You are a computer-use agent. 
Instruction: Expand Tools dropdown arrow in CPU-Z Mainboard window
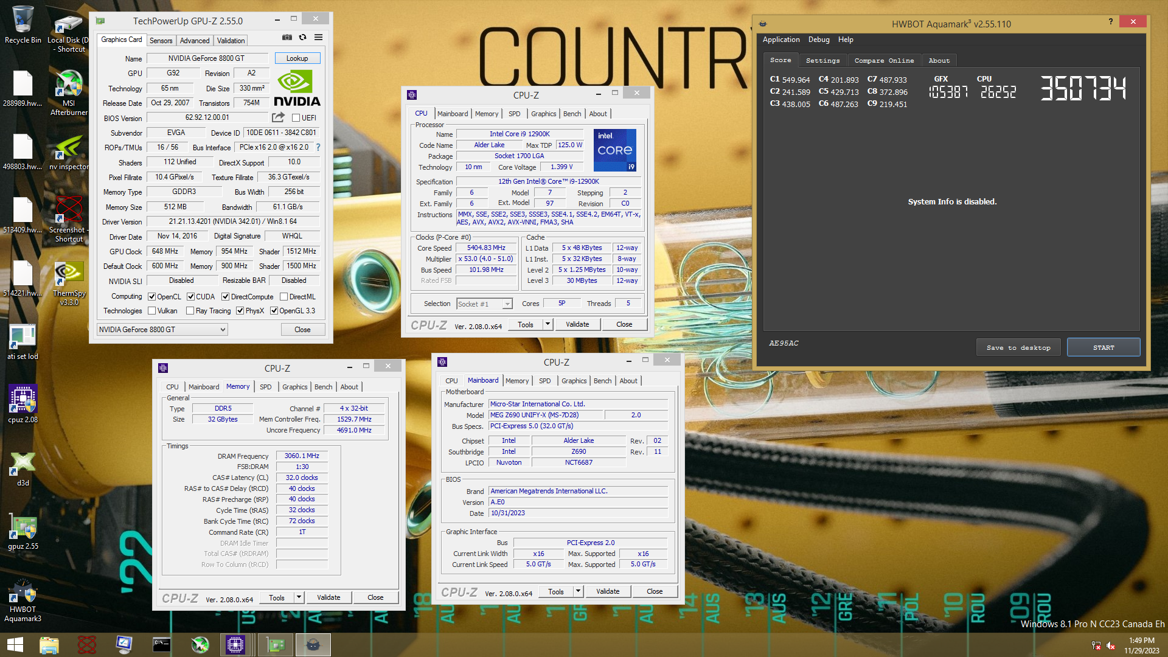[x=578, y=591]
